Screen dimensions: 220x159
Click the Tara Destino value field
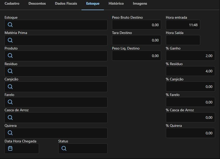[x=136, y=40]
